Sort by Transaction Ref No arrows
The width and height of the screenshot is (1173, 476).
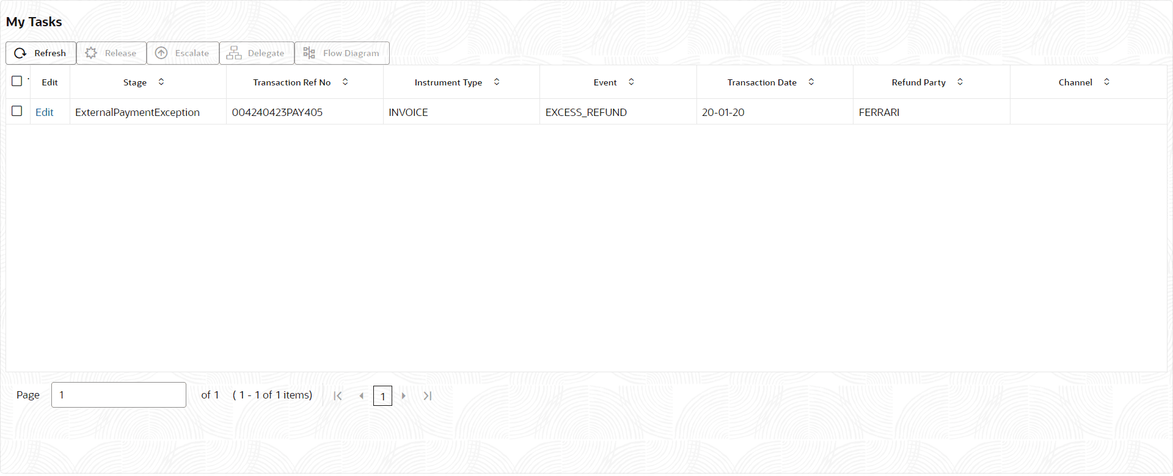tap(345, 82)
